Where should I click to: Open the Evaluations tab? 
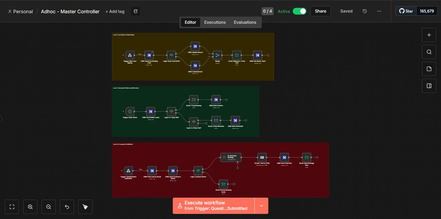(245, 22)
